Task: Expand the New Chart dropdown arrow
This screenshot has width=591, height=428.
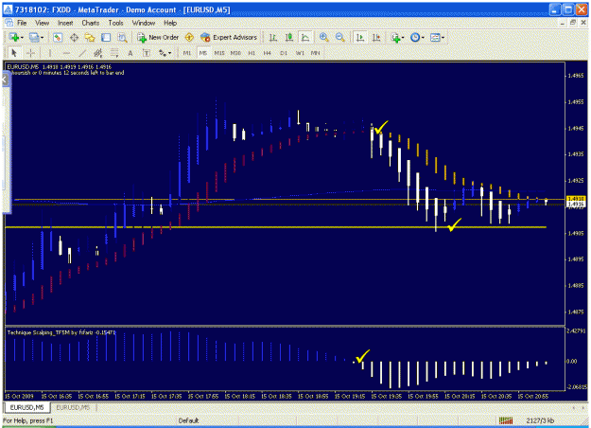Action: point(22,38)
